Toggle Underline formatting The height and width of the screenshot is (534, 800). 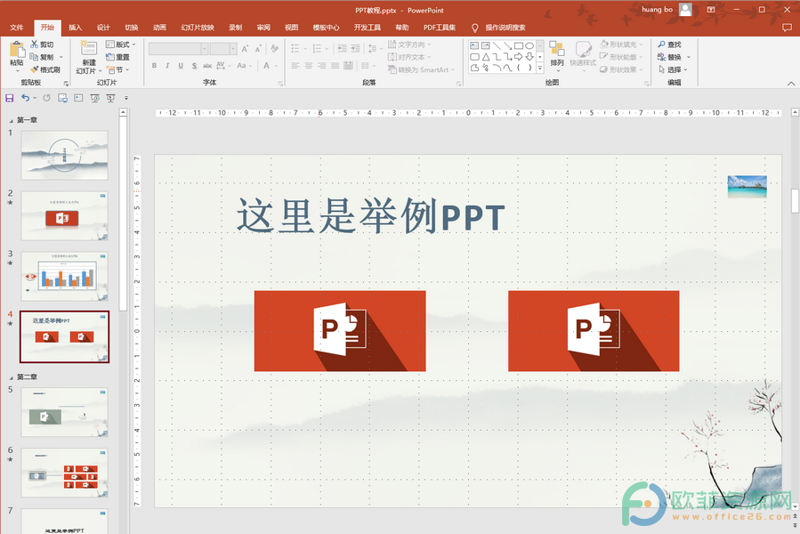pos(181,65)
